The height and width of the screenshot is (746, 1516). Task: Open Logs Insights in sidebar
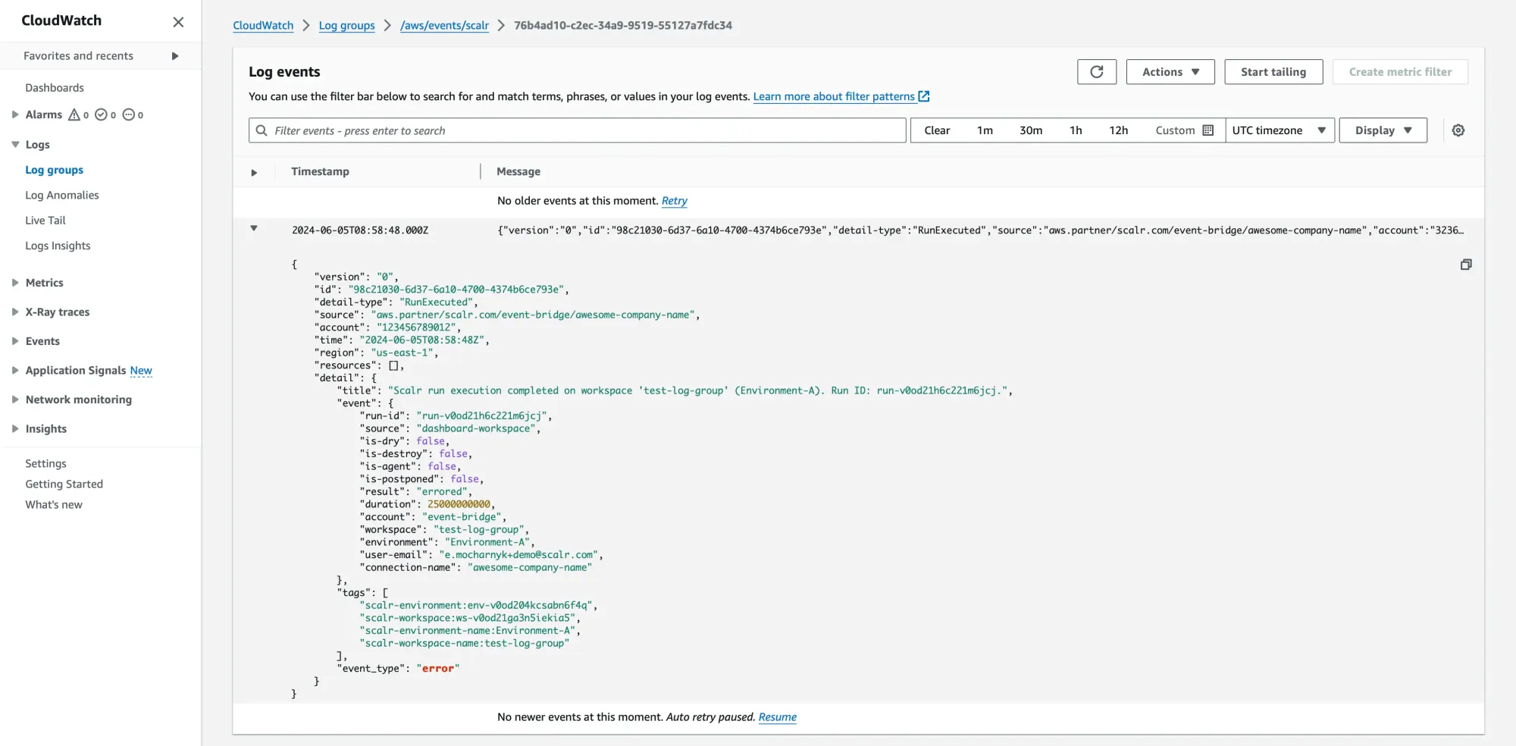tap(58, 246)
